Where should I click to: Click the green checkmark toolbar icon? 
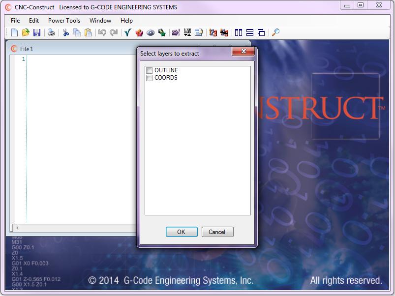click(128, 32)
